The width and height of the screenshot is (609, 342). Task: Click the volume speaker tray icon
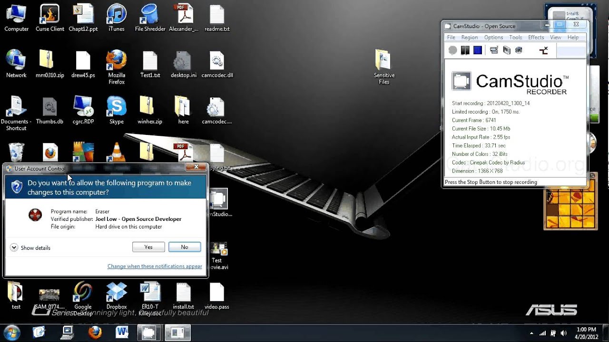564,333
